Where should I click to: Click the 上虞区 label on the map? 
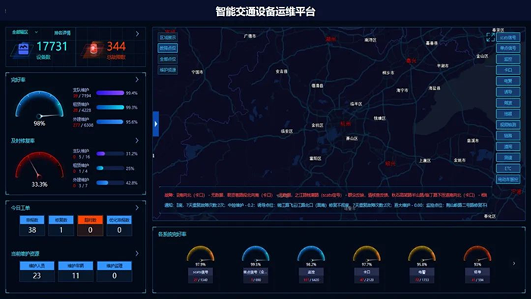(x=425, y=161)
